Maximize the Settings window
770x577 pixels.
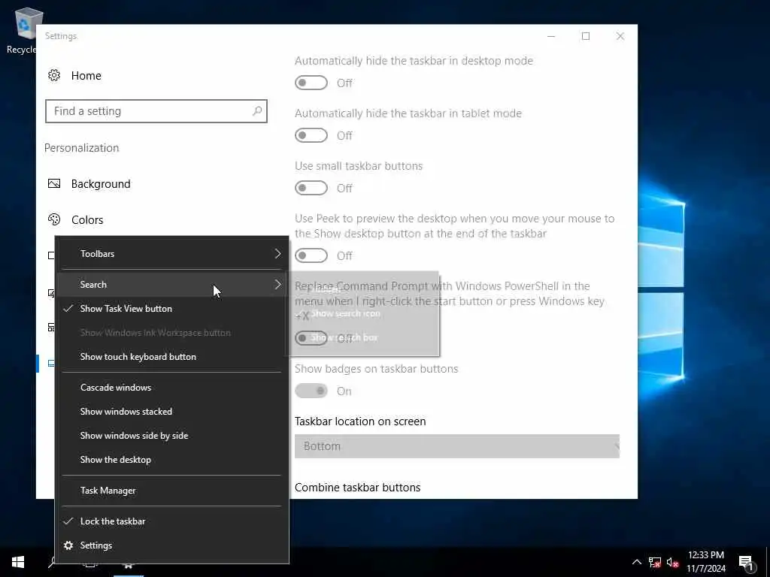[585, 36]
